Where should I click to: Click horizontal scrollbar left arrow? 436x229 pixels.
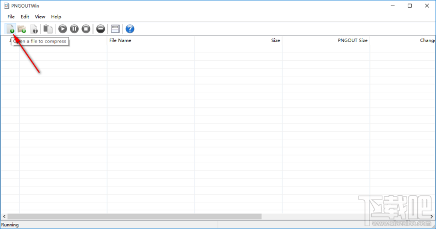(x=4, y=216)
